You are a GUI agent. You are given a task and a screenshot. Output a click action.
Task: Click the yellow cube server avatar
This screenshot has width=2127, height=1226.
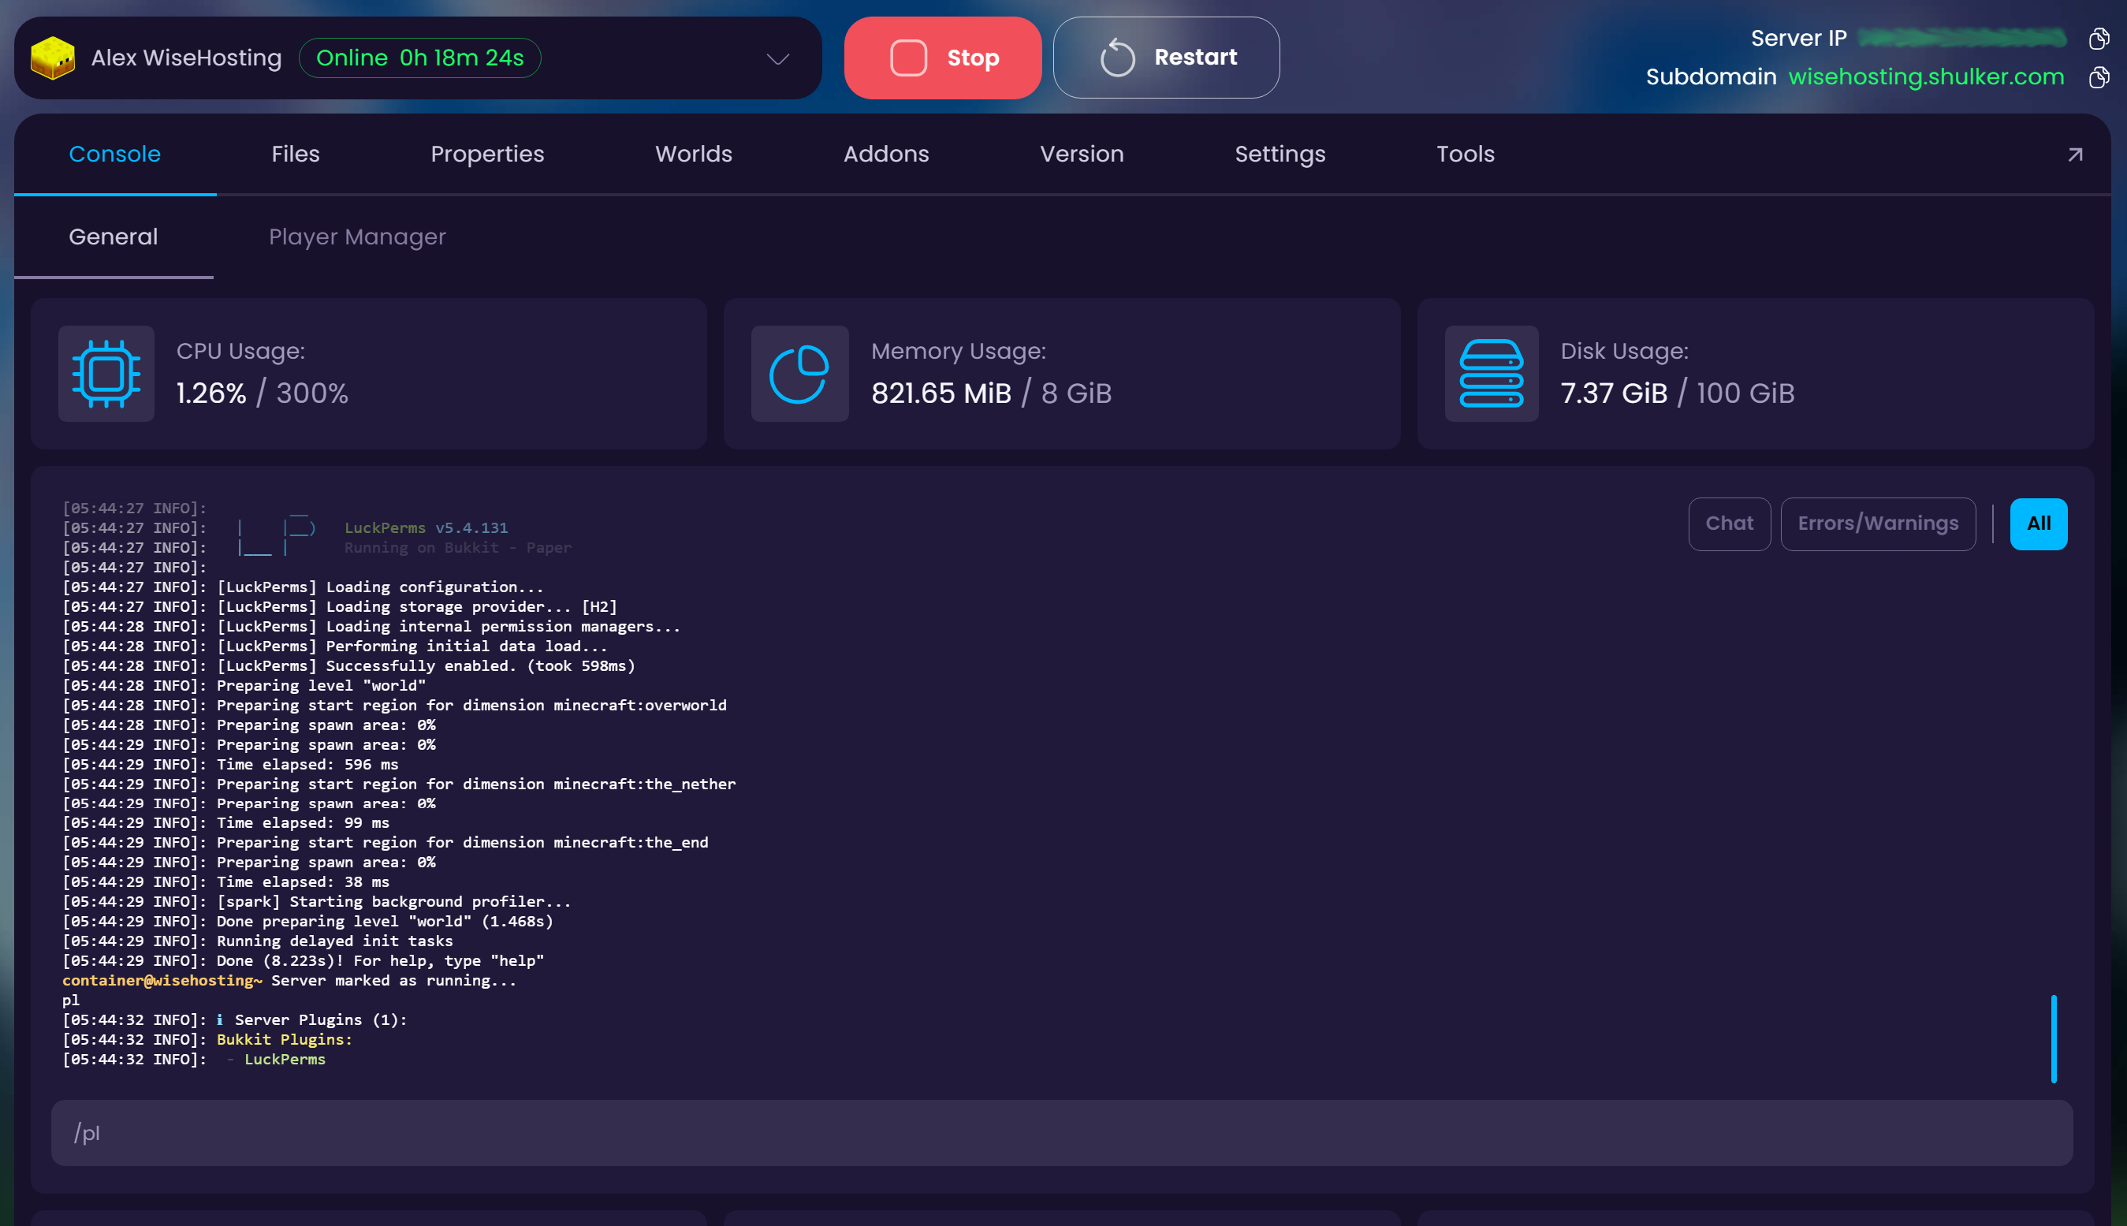52,58
